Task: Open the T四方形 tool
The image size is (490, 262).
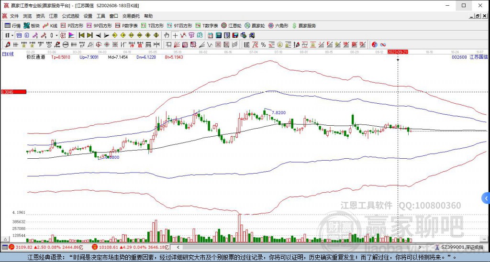Action: (x=153, y=26)
